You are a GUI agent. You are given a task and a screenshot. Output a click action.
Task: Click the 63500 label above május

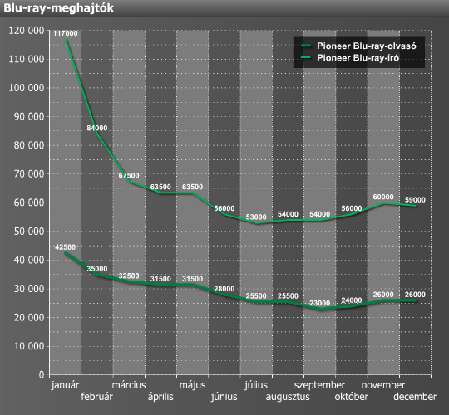pyautogui.click(x=192, y=187)
